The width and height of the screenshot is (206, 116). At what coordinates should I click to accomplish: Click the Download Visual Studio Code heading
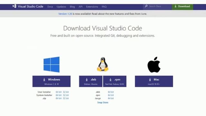tap(103, 28)
